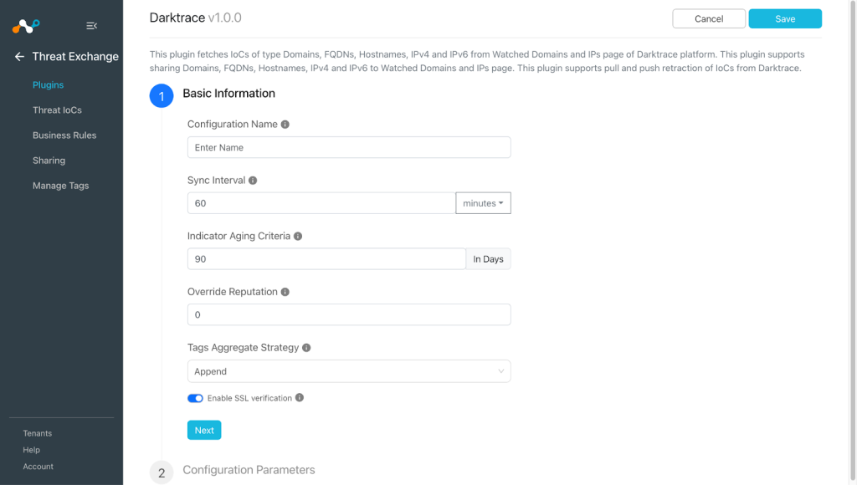Click info icon next to SSL verification
The height and width of the screenshot is (485, 857).
click(x=300, y=397)
